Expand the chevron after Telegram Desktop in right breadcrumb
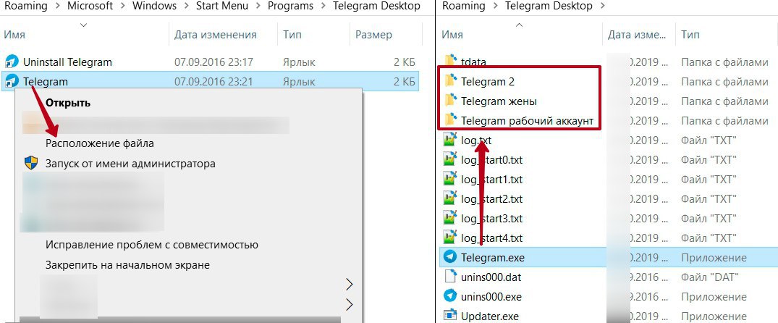The width and height of the screenshot is (778, 323). tap(602, 7)
